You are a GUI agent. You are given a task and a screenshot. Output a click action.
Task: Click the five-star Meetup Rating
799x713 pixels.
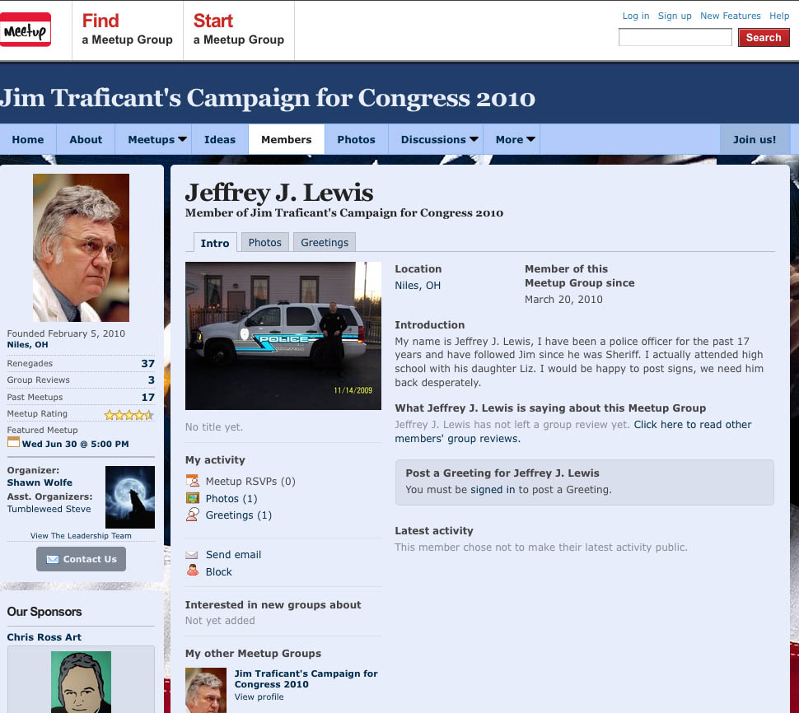click(x=128, y=414)
